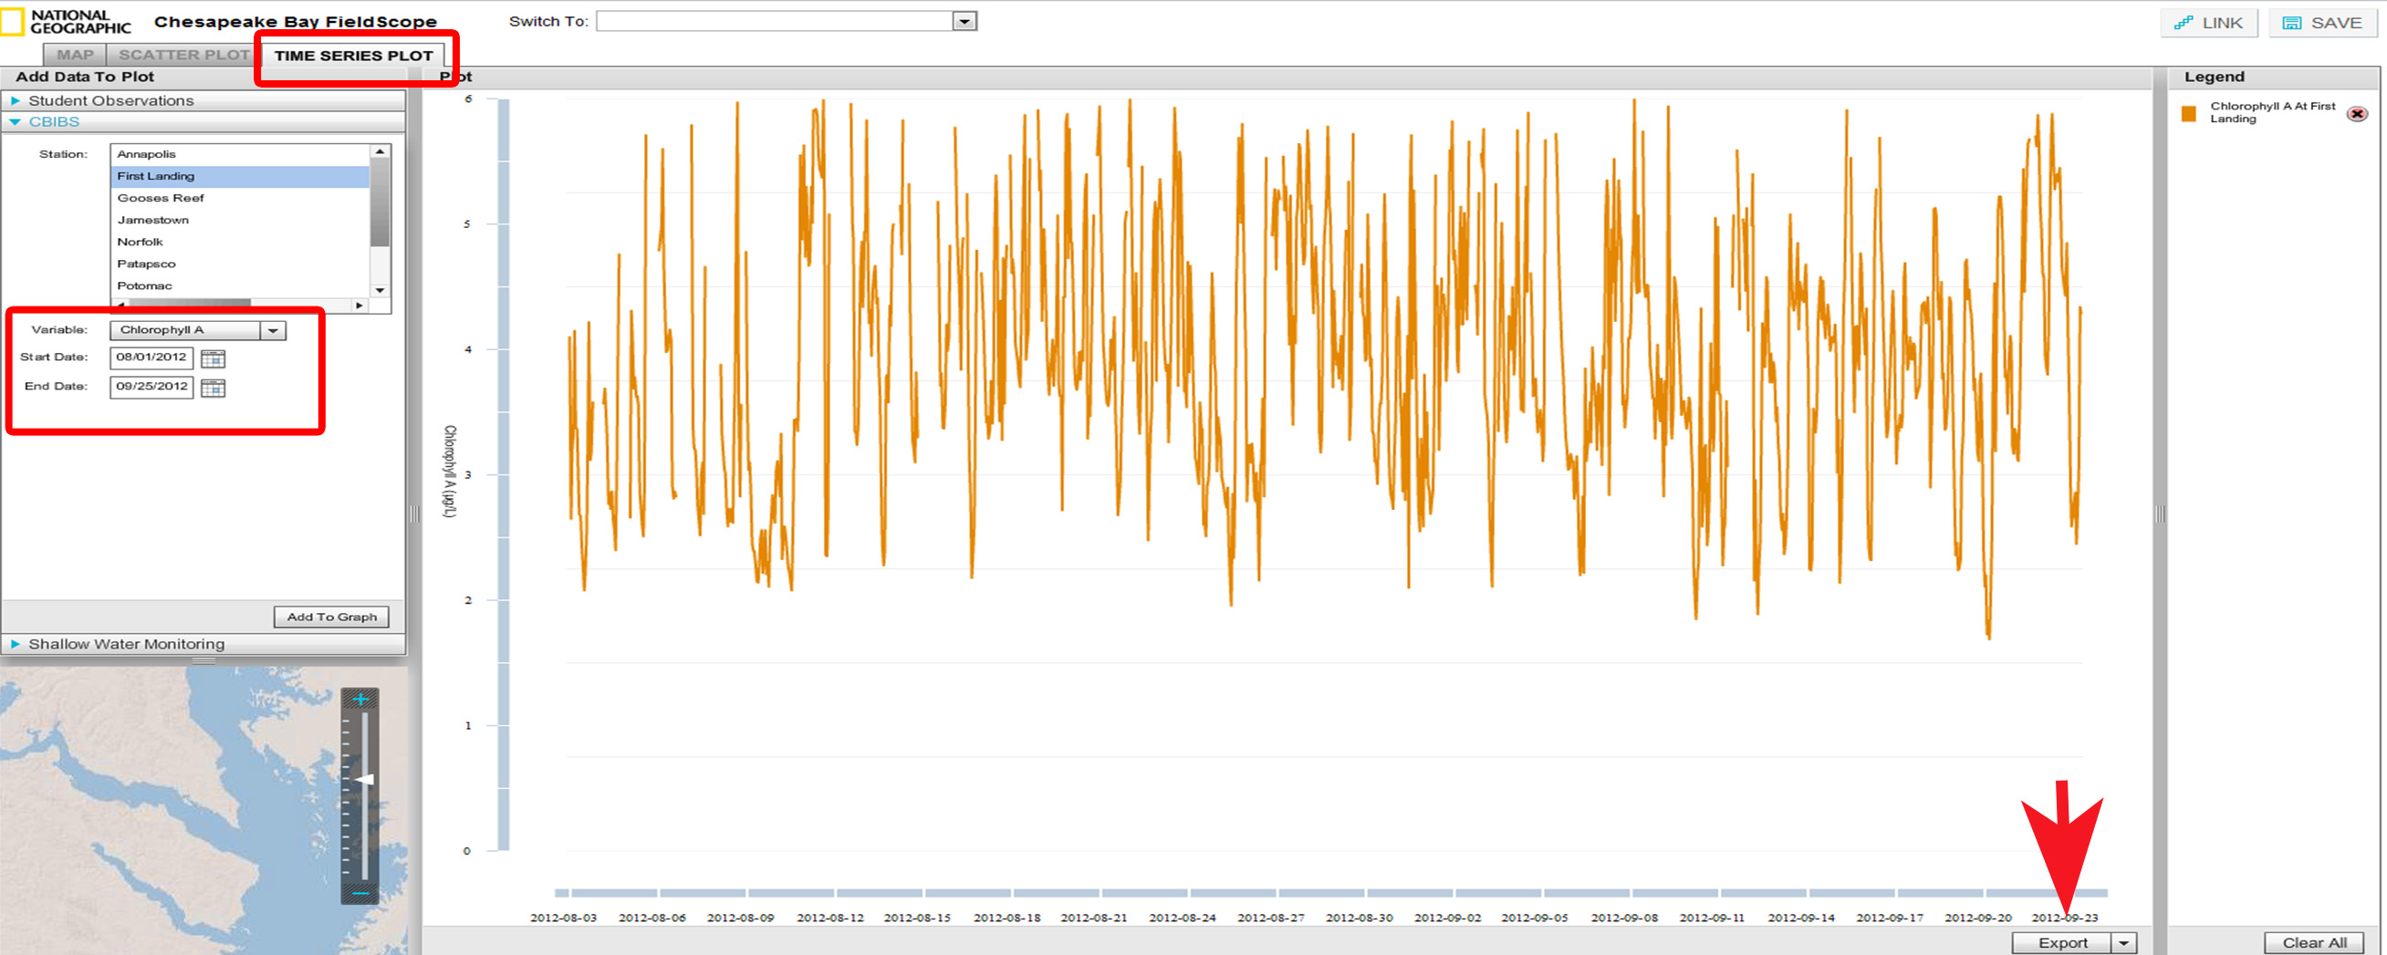Click the National Geographic logo

coord(69,20)
